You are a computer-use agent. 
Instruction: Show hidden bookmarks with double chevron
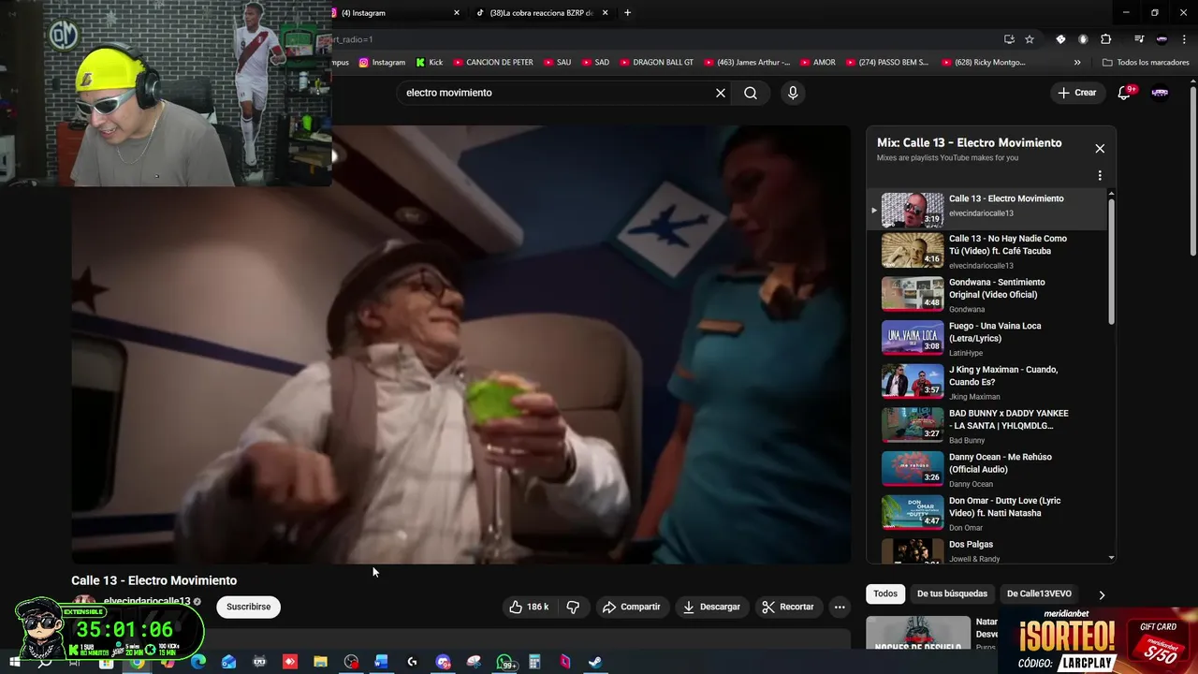point(1077,63)
